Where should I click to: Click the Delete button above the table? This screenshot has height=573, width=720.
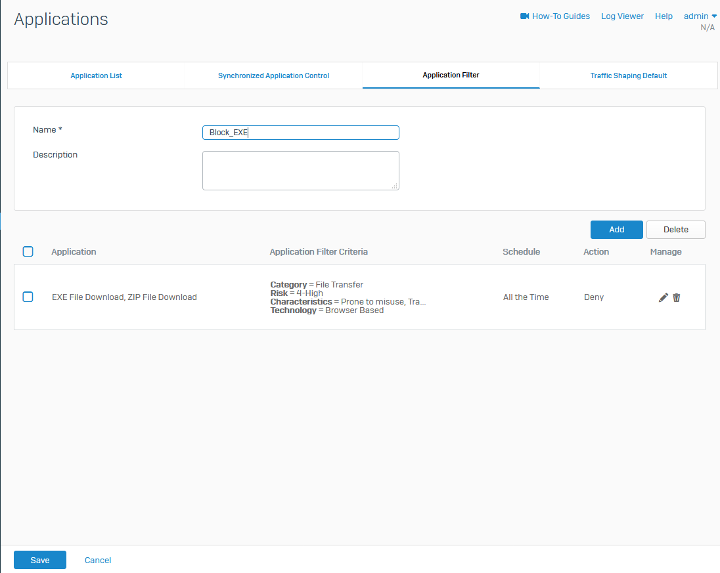click(675, 230)
